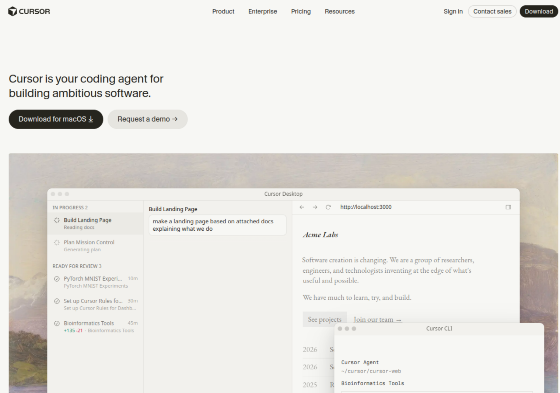Click the browser forward arrow icon

315,207
